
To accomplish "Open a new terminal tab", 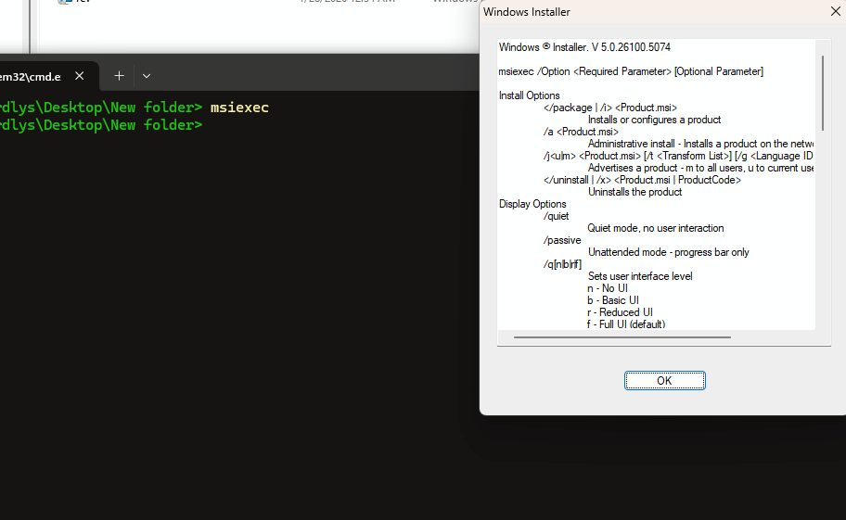I will click(x=120, y=76).
